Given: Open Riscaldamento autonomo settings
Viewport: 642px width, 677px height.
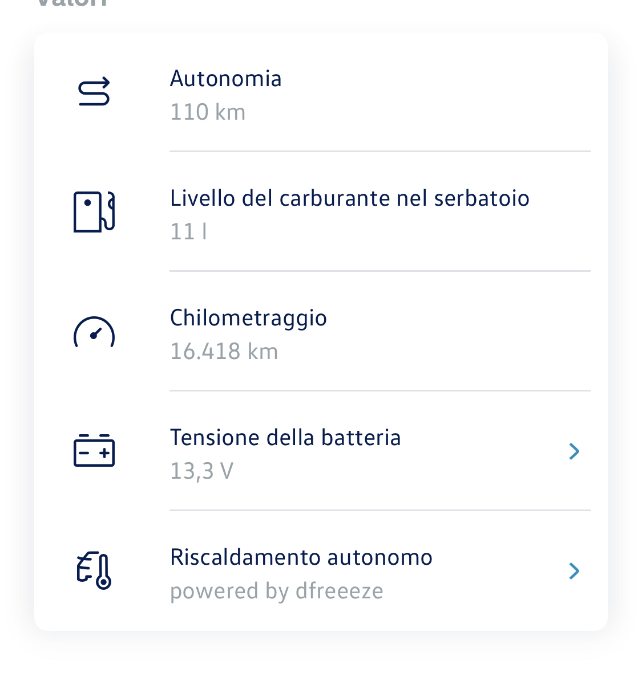Looking at the screenshot, I should 321,571.
